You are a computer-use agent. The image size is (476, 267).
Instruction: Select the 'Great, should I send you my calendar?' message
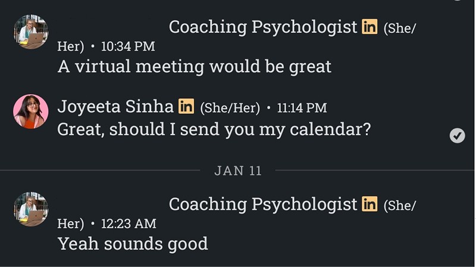214,129
